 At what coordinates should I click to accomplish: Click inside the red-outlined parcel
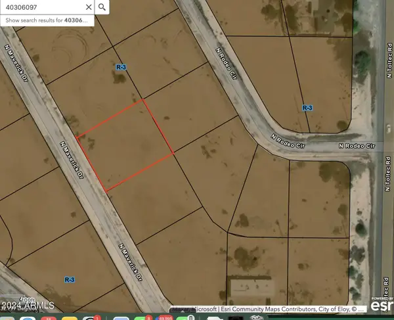[x=126, y=145]
